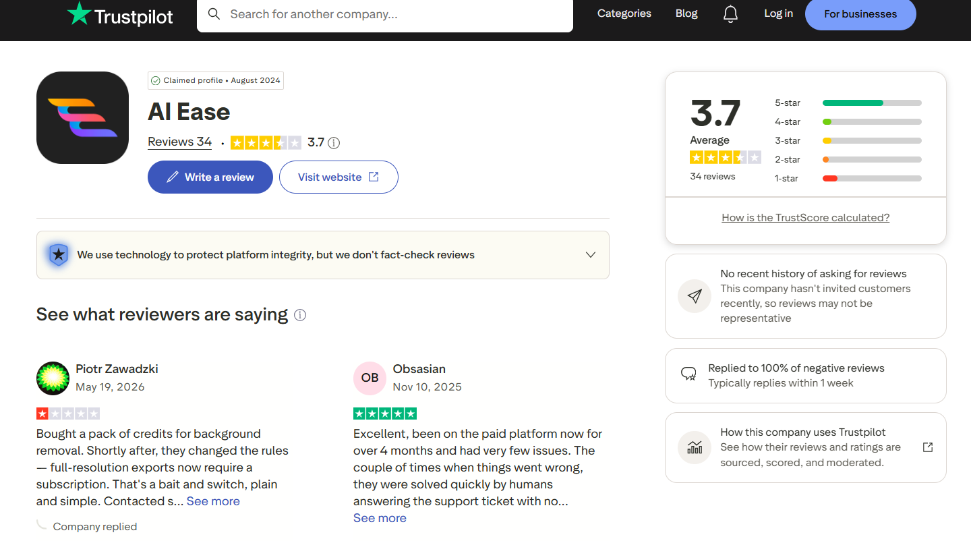Screen dimensions: 971x541
Task: Open external link icon for Trustpilot usage
Action: pos(928,447)
